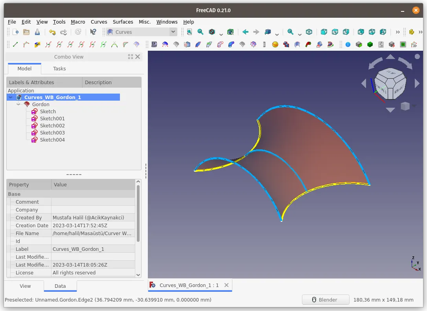Switch to the View property tab
Image resolution: width=427 pixels, height=311 pixels.
pyautogui.click(x=25, y=286)
